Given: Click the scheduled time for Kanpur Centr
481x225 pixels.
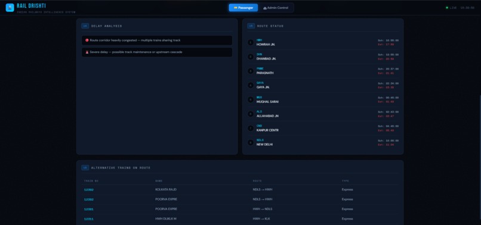Looking at the screenshot, I should pos(388,126).
